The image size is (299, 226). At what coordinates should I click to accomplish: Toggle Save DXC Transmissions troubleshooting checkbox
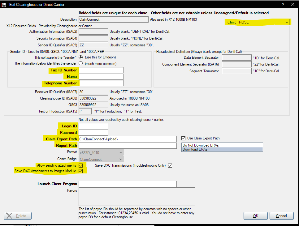pyautogui.click(x=170, y=165)
